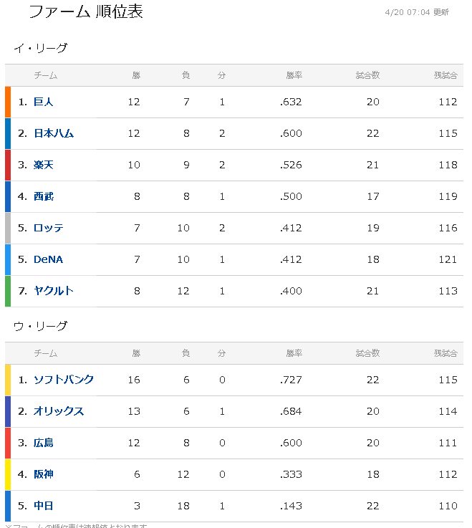The height and width of the screenshot is (528, 472).
Task: Click the orange color bar beside 巨人
Action: click(x=8, y=102)
